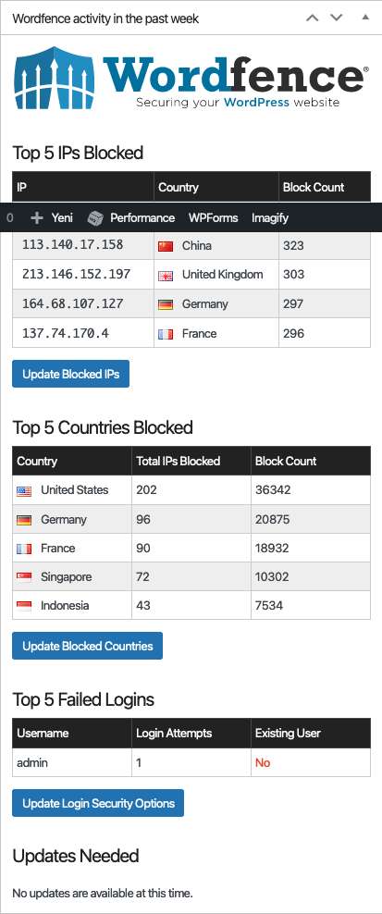Click the Performance cube icon in admin bar

coord(95,218)
